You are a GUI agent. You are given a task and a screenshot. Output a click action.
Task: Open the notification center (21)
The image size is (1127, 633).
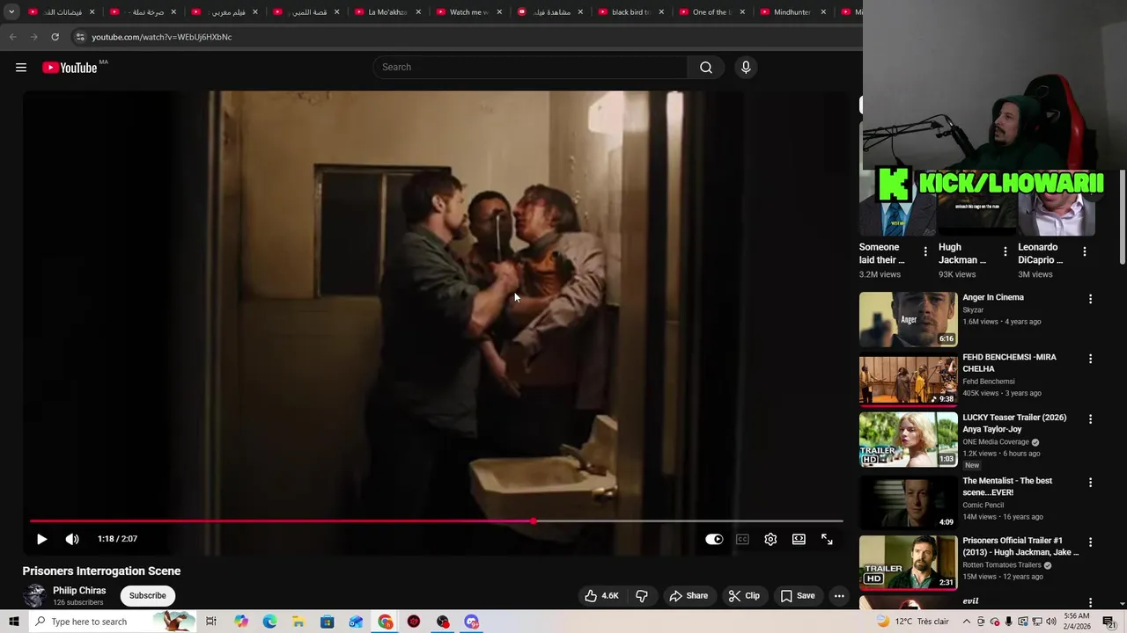1109,622
